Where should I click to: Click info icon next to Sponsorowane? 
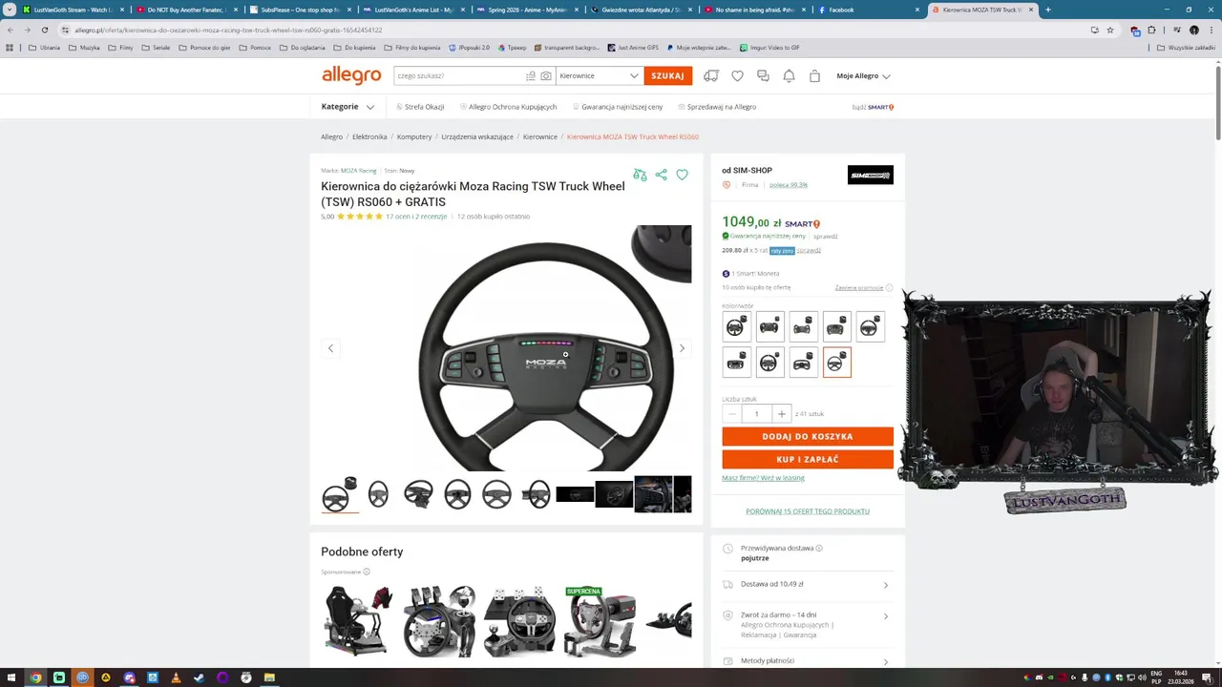pos(367,572)
